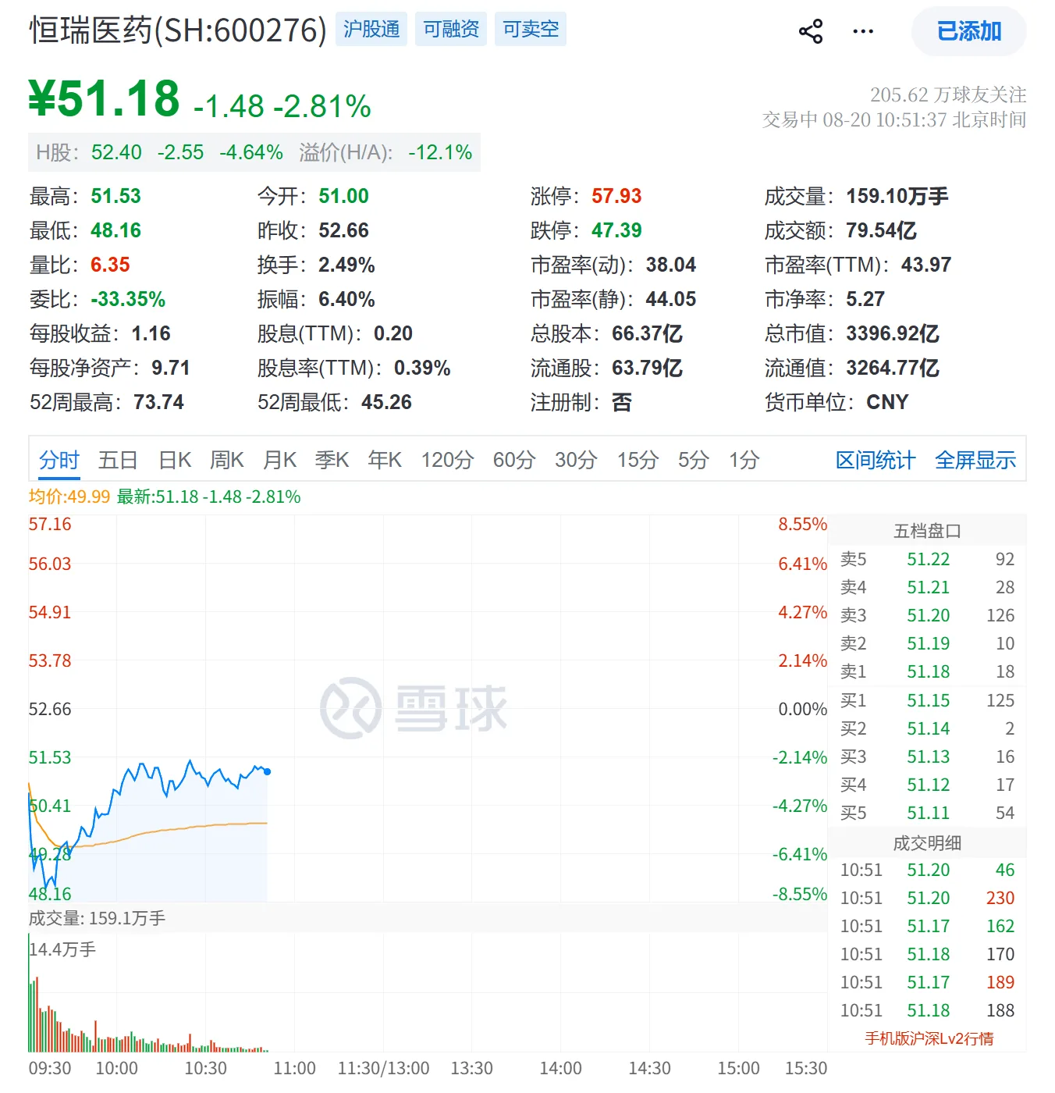1055x1093 pixels.
Task: Open the three-dot more options menu
Action: 863,31
